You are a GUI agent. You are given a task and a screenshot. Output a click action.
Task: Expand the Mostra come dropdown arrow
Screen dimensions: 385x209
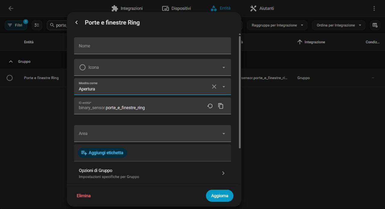pos(224,87)
